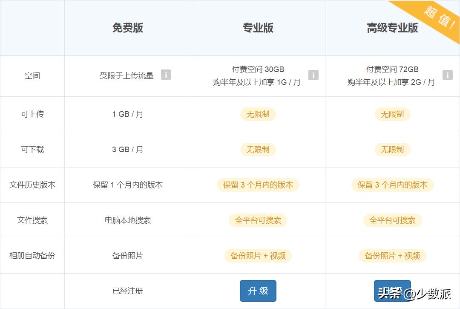Click the info icon beside 付费空间 30GB
The image size is (460, 309).
(x=314, y=75)
